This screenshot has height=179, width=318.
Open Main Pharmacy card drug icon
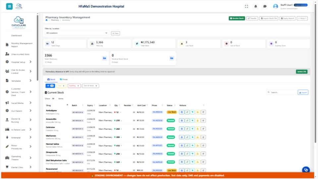pyautogui.click(x=104, y=58)
